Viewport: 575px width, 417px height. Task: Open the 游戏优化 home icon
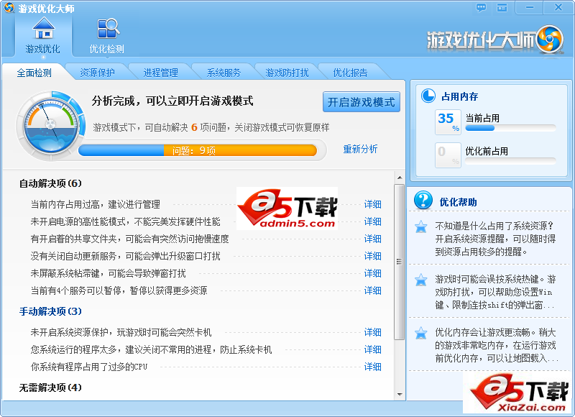[44, 29]
